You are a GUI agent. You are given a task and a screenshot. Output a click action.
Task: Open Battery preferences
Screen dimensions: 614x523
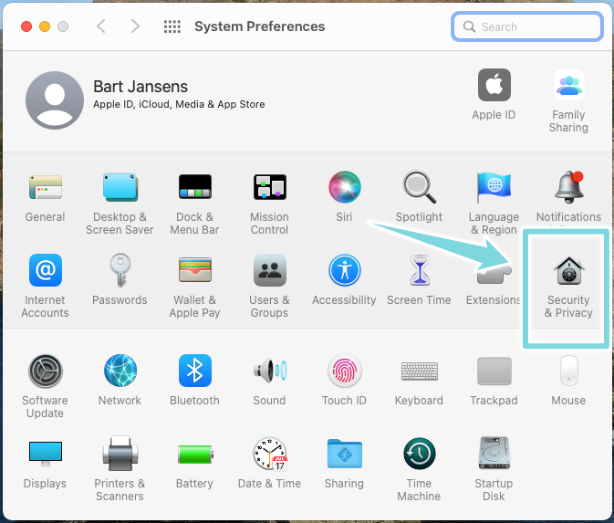195,455
